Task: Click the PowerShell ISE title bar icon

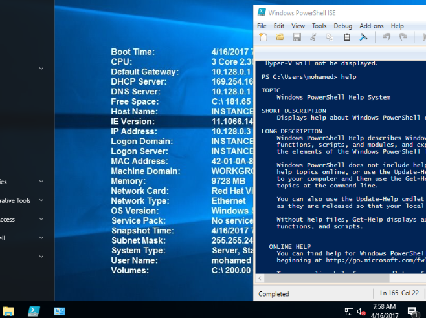Action: pos(262,12)
